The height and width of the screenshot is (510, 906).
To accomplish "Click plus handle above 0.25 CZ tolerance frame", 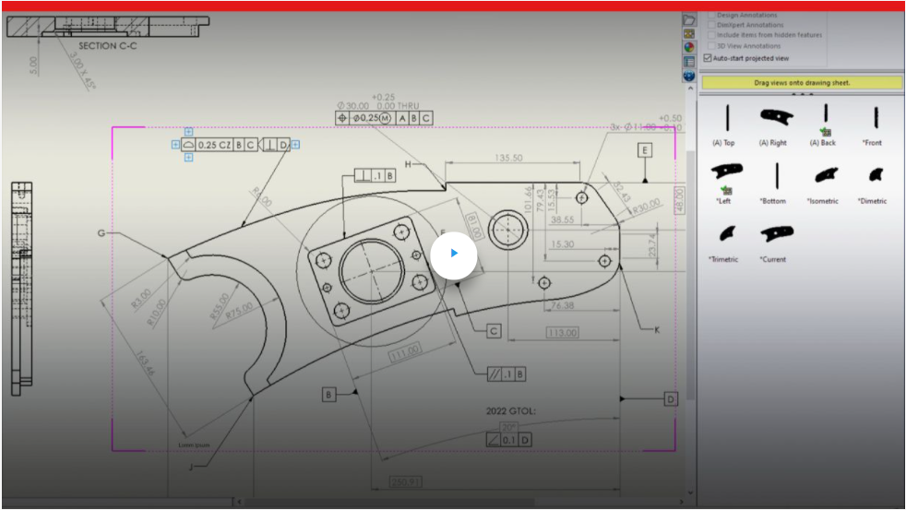I will click(x=188, y=132).
